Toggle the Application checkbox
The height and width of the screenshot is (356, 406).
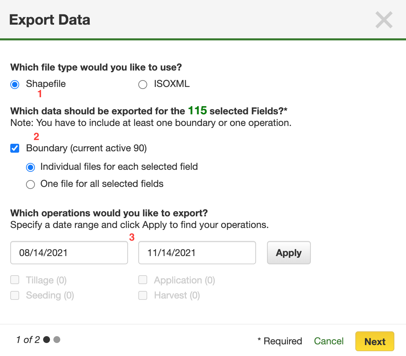click(143, 280)
